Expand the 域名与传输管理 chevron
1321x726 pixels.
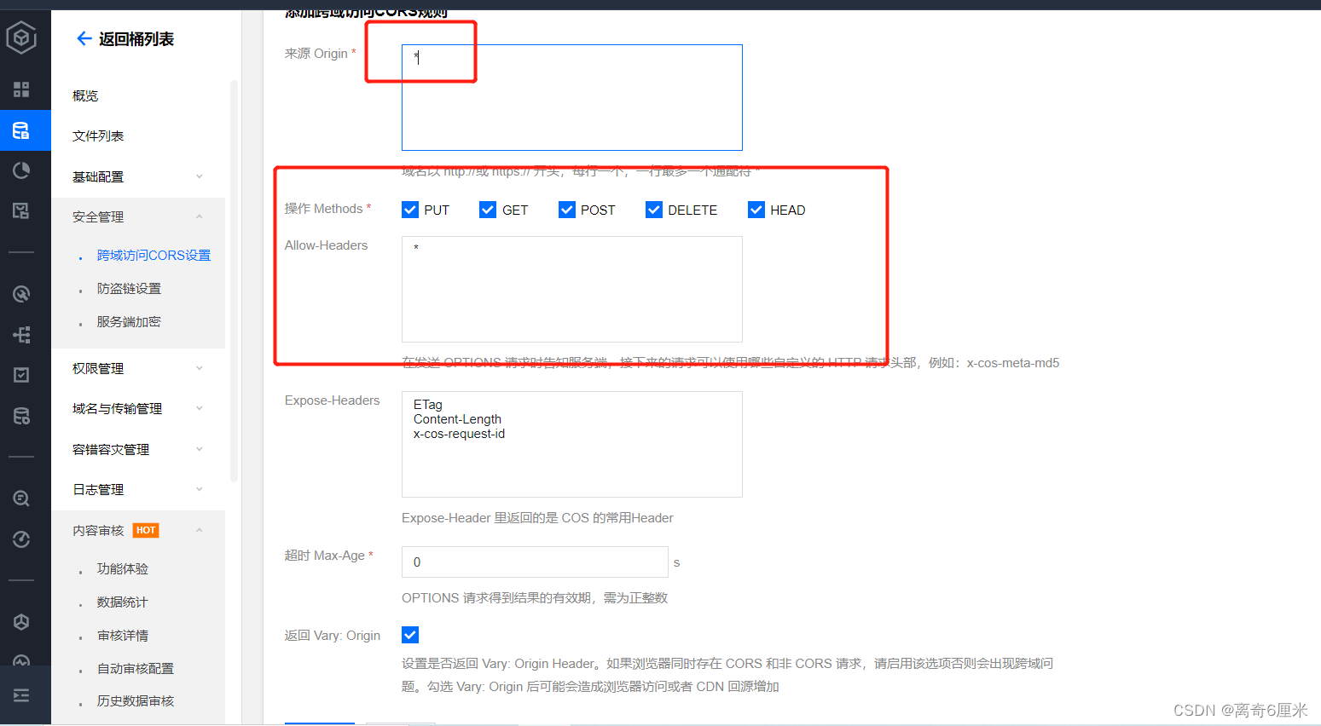(x=200, y=408)
